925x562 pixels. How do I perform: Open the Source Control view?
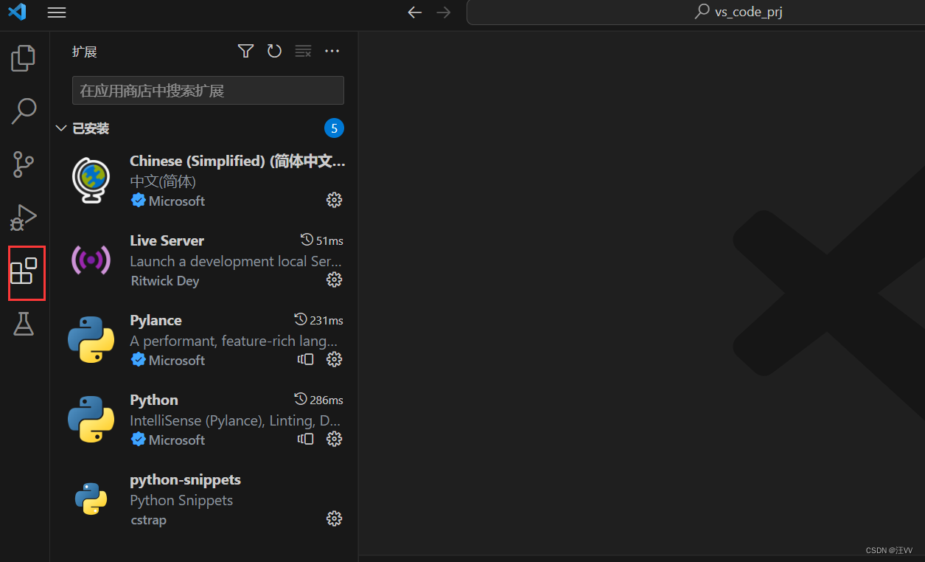(24, 164)
